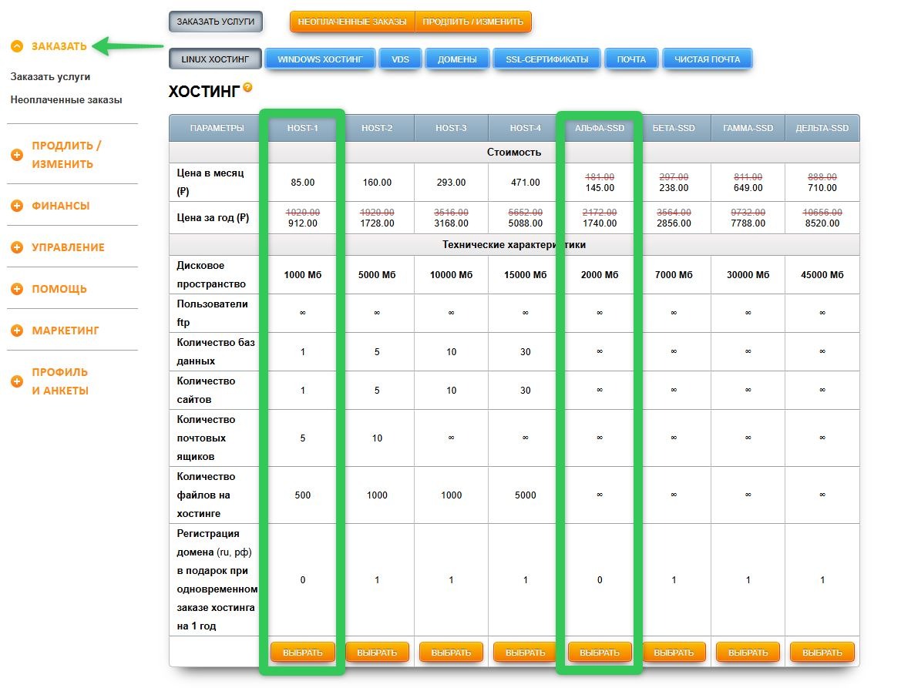Click the help question-mark icon beside ХОСТИНГ
The height and width of the screenshot is (688, 901).
tap(247, 87)
